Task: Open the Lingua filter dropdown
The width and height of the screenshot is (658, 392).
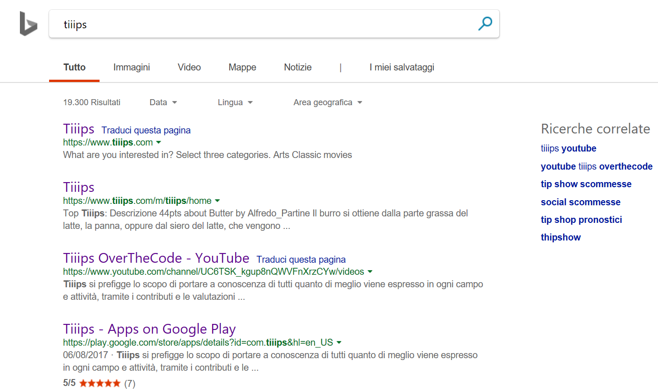Action: (235, 102)
